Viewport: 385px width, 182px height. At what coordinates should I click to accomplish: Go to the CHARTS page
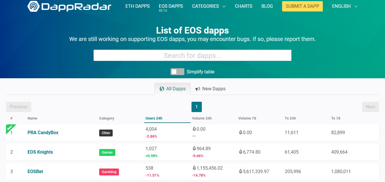click(x=243, y=6)
